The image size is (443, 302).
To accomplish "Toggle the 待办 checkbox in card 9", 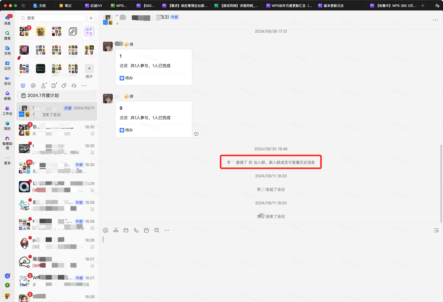I will click(122, 130).
